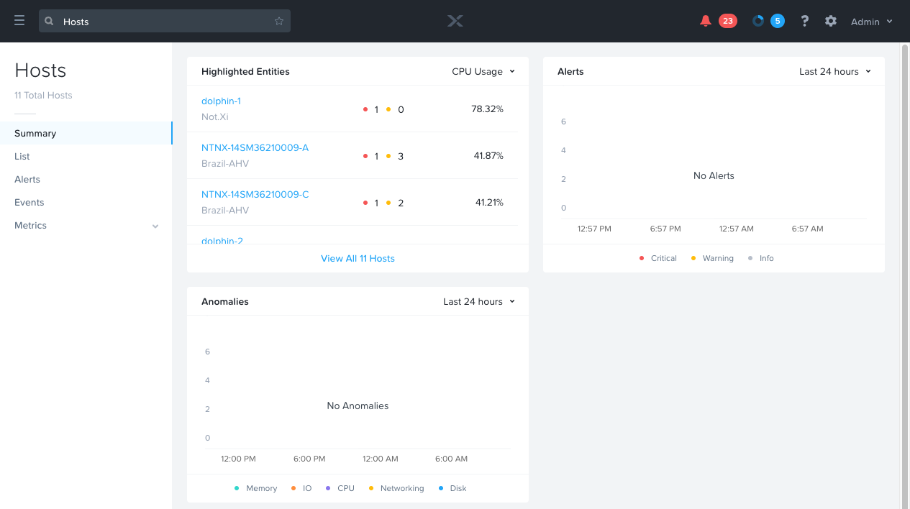Click the No Anomalies message

(358, 405)
